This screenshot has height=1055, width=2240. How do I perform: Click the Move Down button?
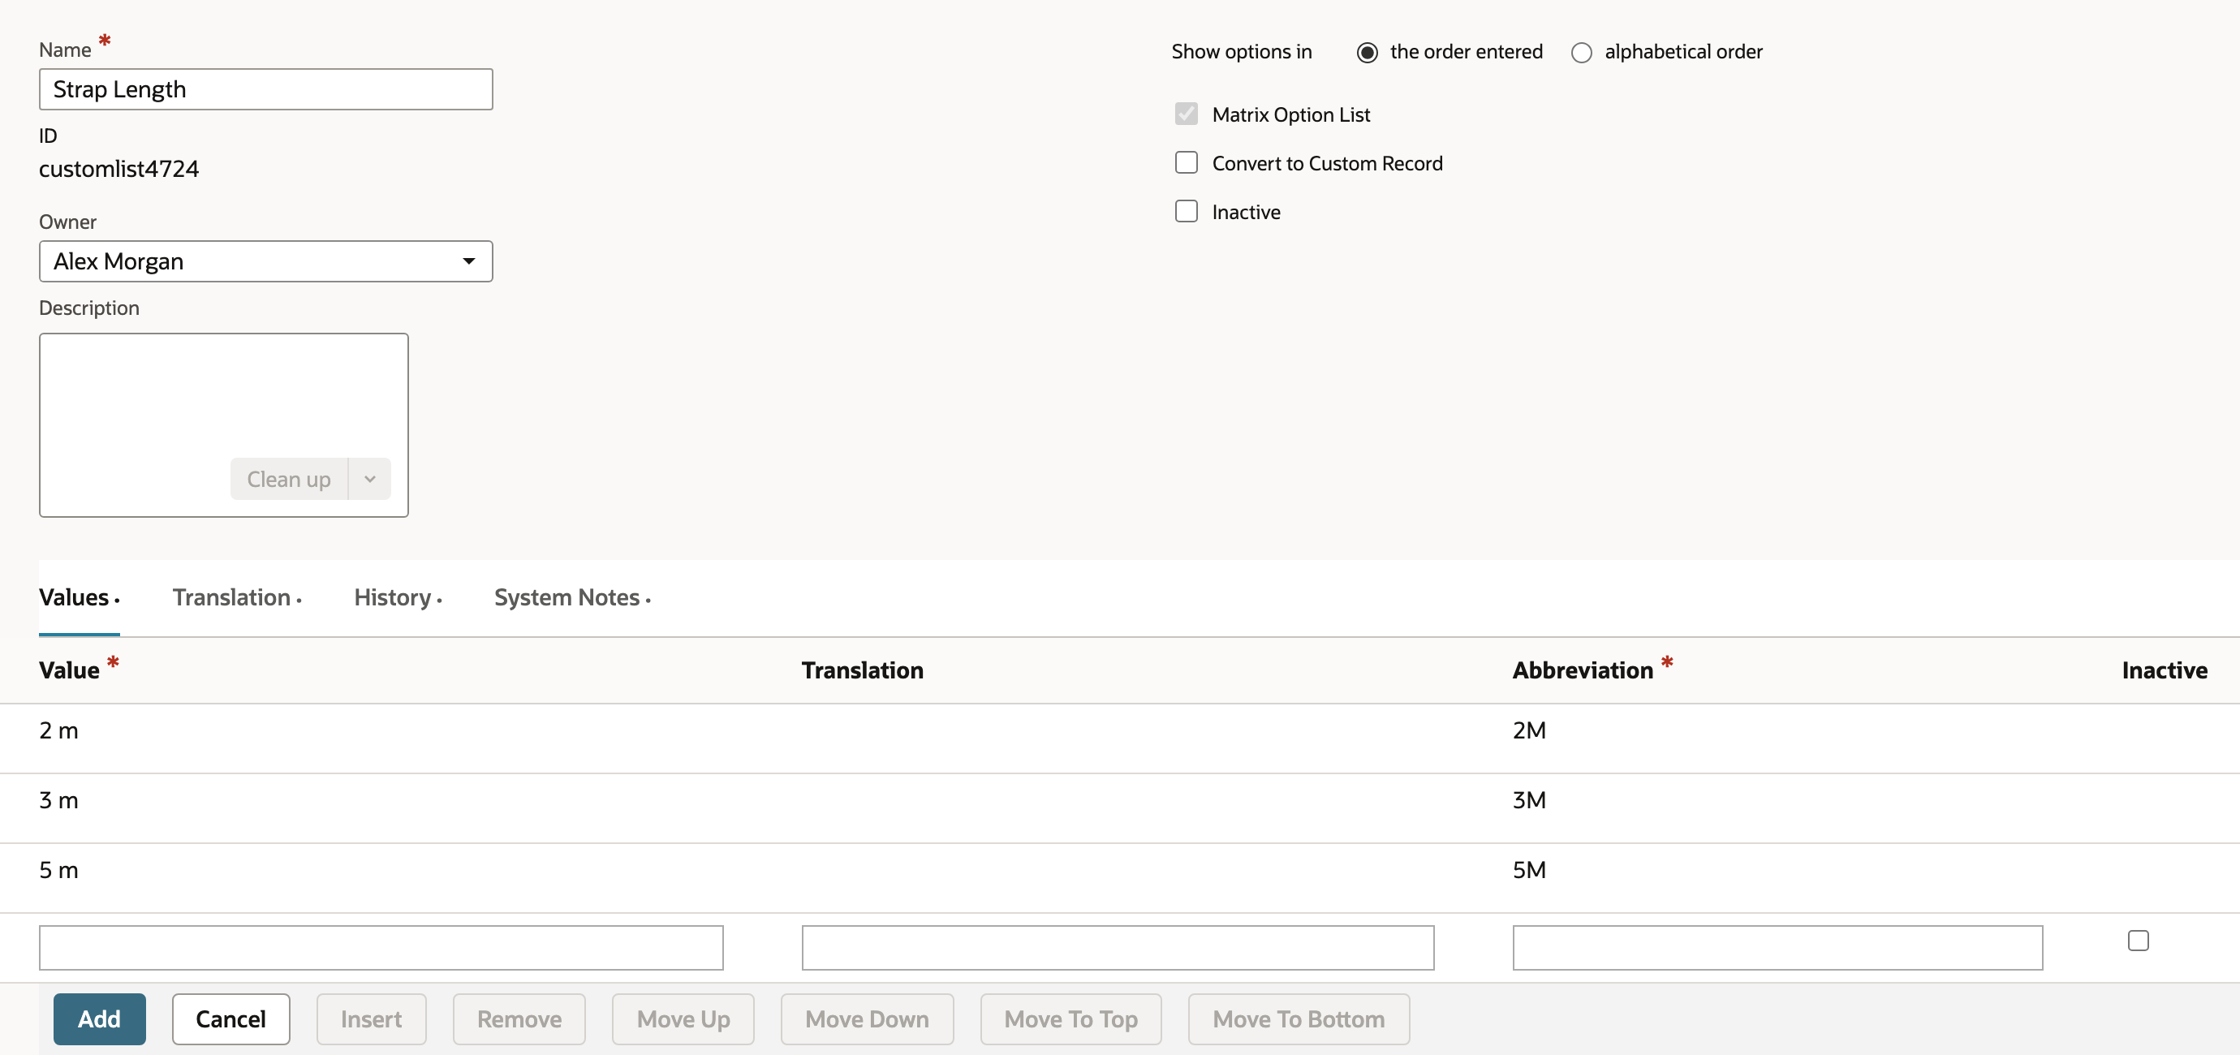coord(867,1019)
